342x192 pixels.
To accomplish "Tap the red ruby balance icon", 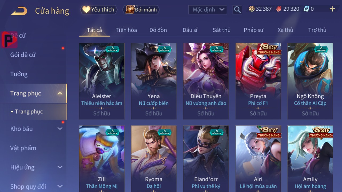I will (279, 9).
